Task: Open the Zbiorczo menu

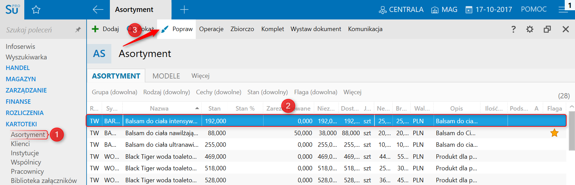Action: [242, 29]
